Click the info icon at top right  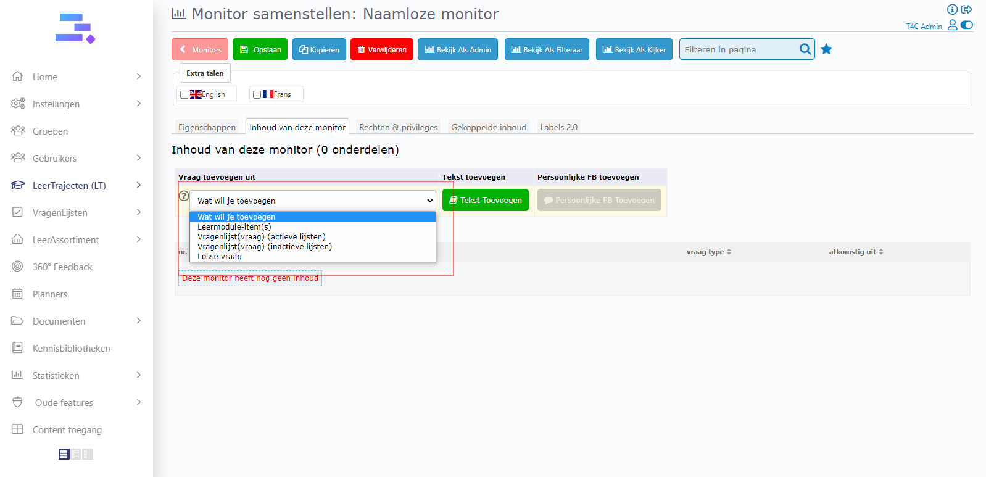coord(952,9)
